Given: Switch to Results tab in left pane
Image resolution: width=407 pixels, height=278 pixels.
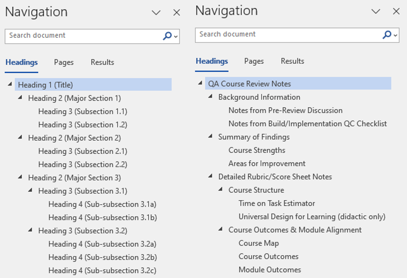Looking at the screenshot, I should 102,62.
